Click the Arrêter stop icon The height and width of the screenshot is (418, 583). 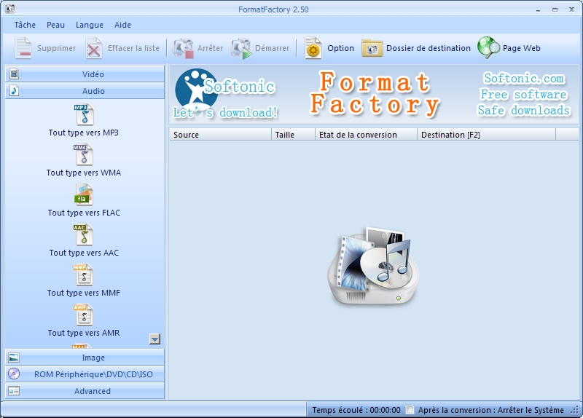click(183, 48)
